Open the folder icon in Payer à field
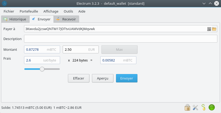Image resolution: width=221 pixels, height=113 pixels. click(x=214, y=29)
